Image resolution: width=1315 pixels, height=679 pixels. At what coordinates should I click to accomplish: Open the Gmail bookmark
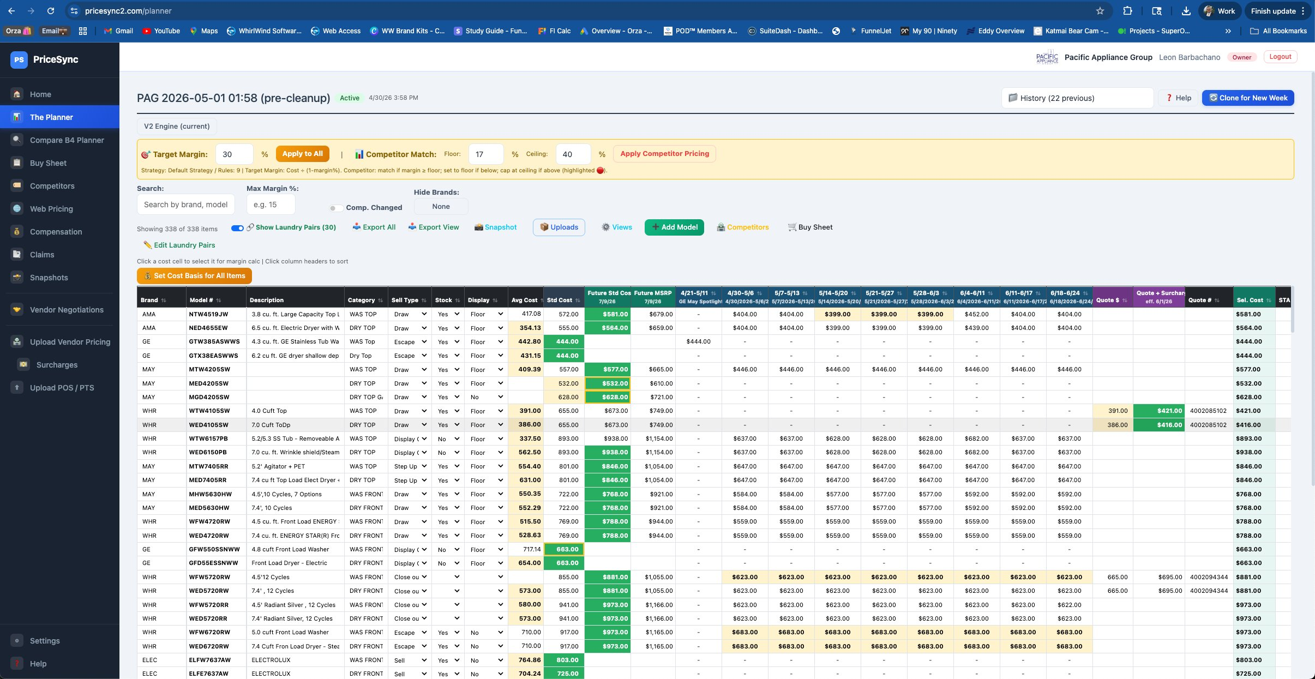118,31
